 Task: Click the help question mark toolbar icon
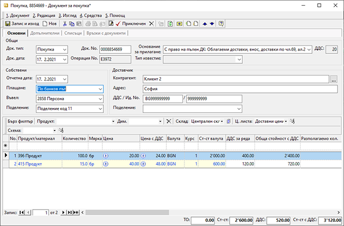click(221, 24)
